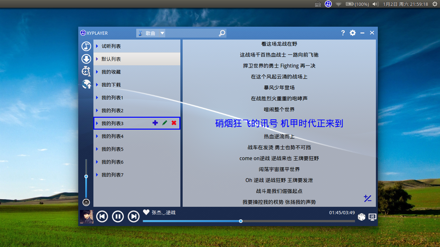
Task: Favorite the current song with heart icon
Action: coord(146,212)
